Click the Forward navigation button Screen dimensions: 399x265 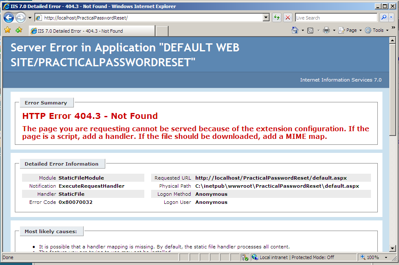(x=20, y=17)
